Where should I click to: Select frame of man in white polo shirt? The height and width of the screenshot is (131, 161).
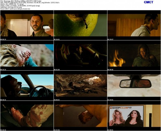[x=134, y=25]
